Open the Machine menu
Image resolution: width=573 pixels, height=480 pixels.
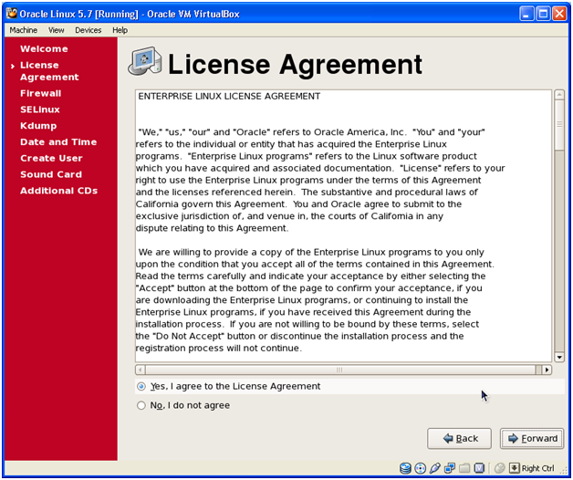click(24, 30)
